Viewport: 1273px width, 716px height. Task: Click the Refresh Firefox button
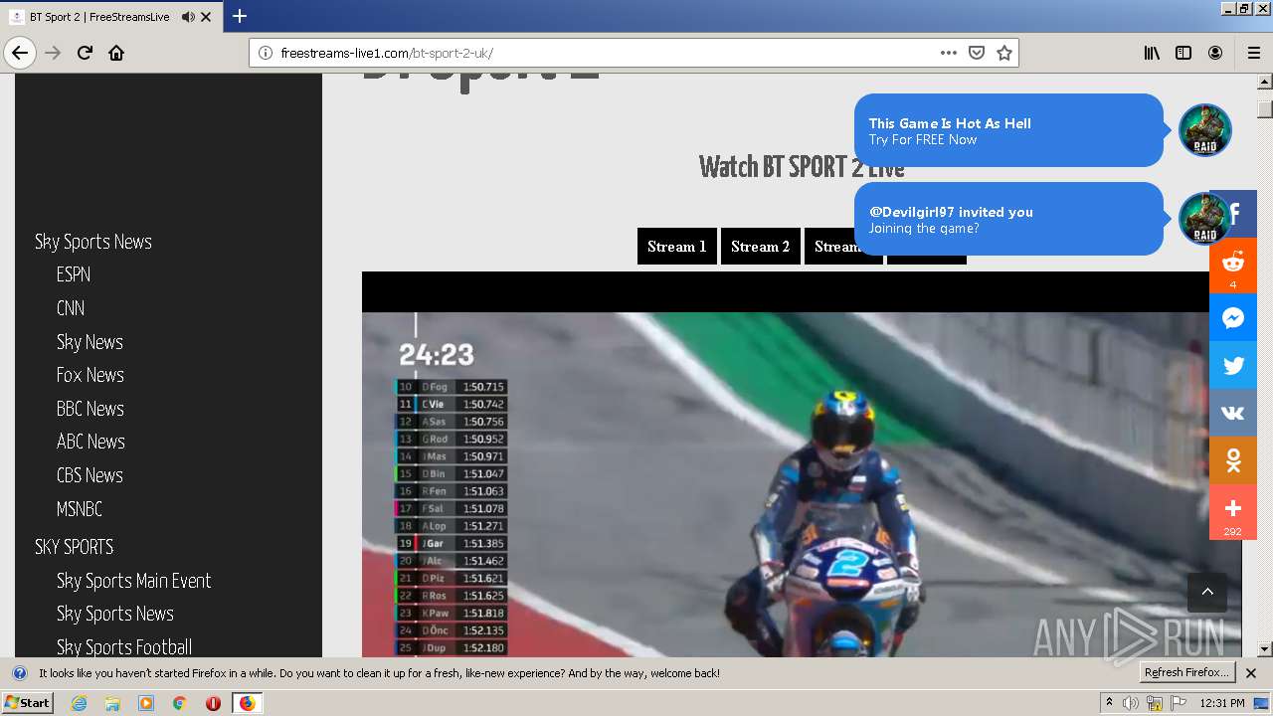pyautogui.click(x=1187, y=673)
